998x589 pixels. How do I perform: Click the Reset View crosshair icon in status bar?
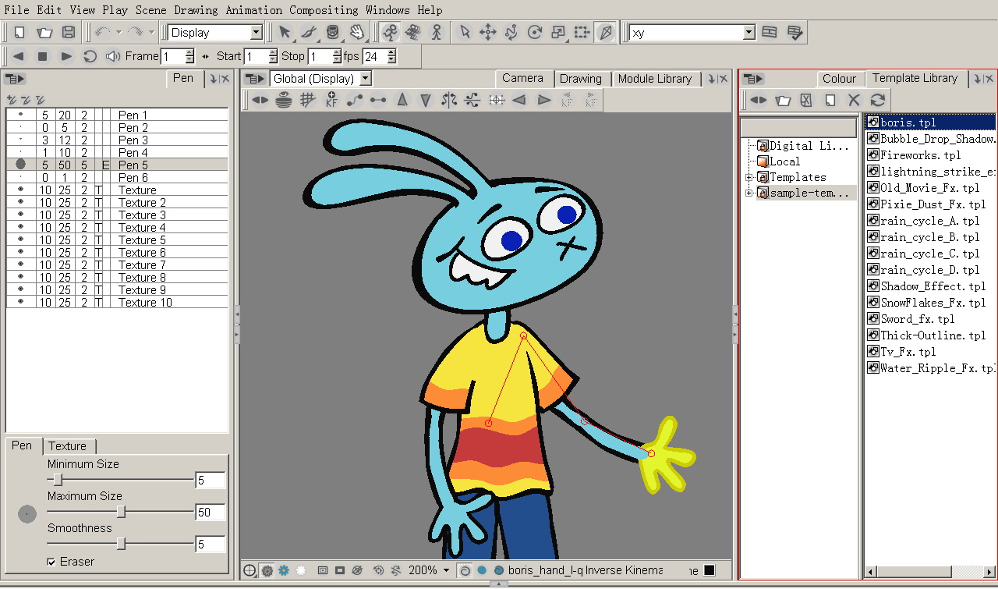(x=249, y=570)
